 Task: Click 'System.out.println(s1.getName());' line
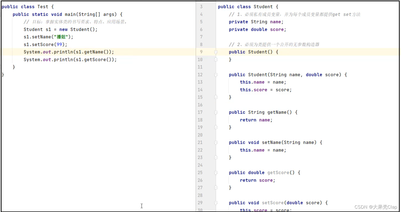69,52
